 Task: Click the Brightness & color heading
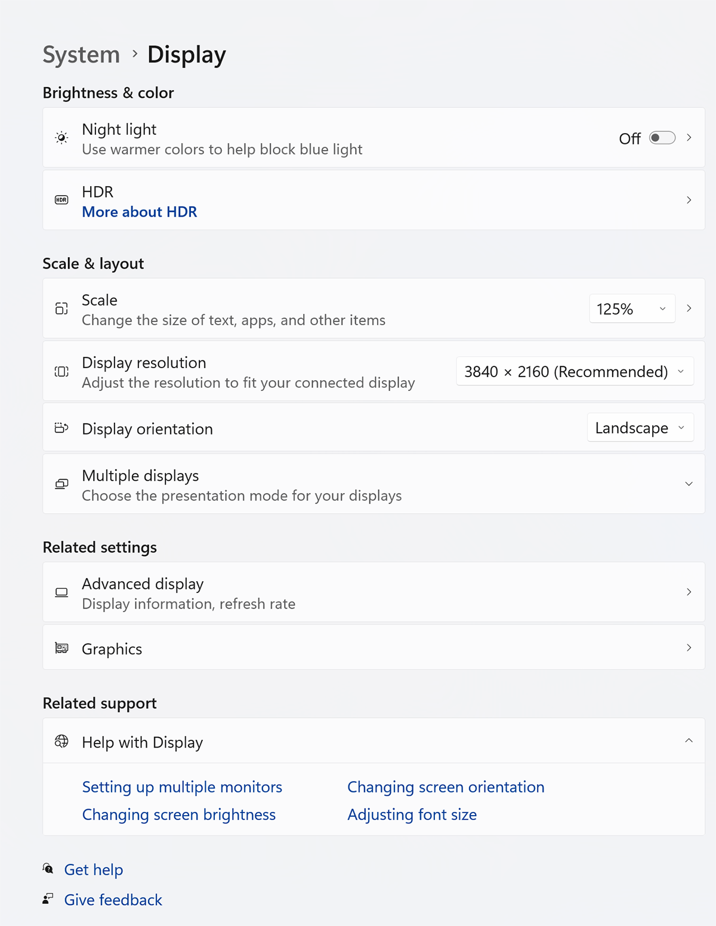coord(108,92)
